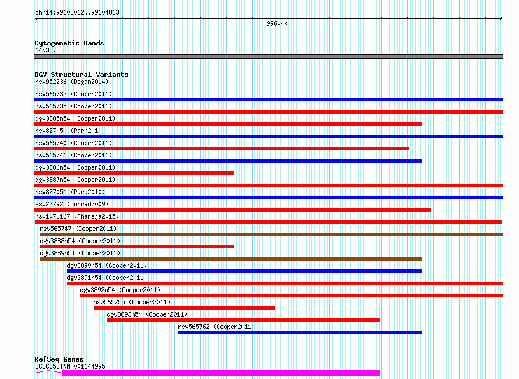
Task: Open the nsv827050 (Park2010) label
Action: (70, 131)
